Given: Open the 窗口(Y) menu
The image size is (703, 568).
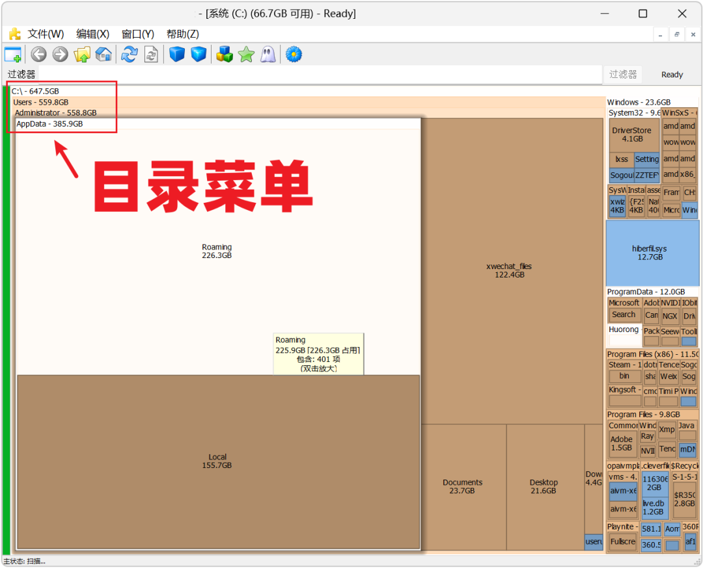Looking at the screenshot, I should (x=137, y=34).
